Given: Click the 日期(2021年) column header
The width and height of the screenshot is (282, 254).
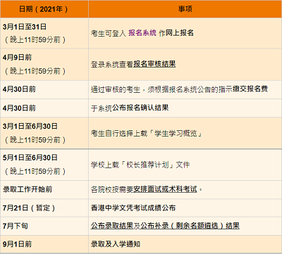Looking at the screenshot, I should (44, 9).
